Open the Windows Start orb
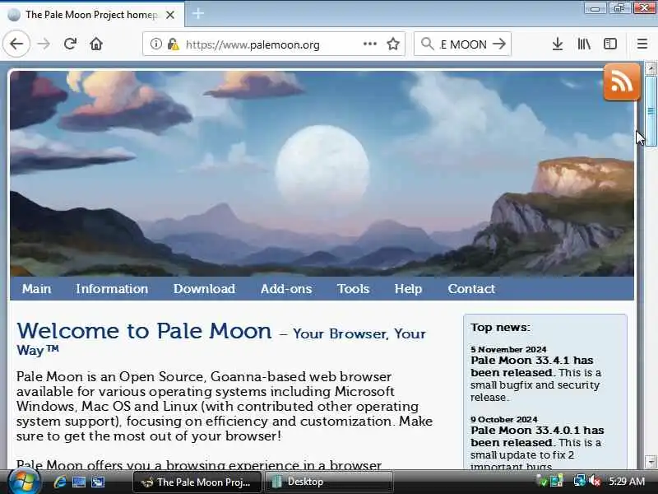The image size is (658, 494). [x=25, y=482]
